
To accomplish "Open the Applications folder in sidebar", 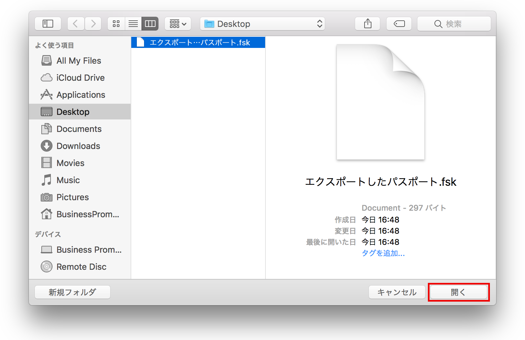I will click(81, 95).
